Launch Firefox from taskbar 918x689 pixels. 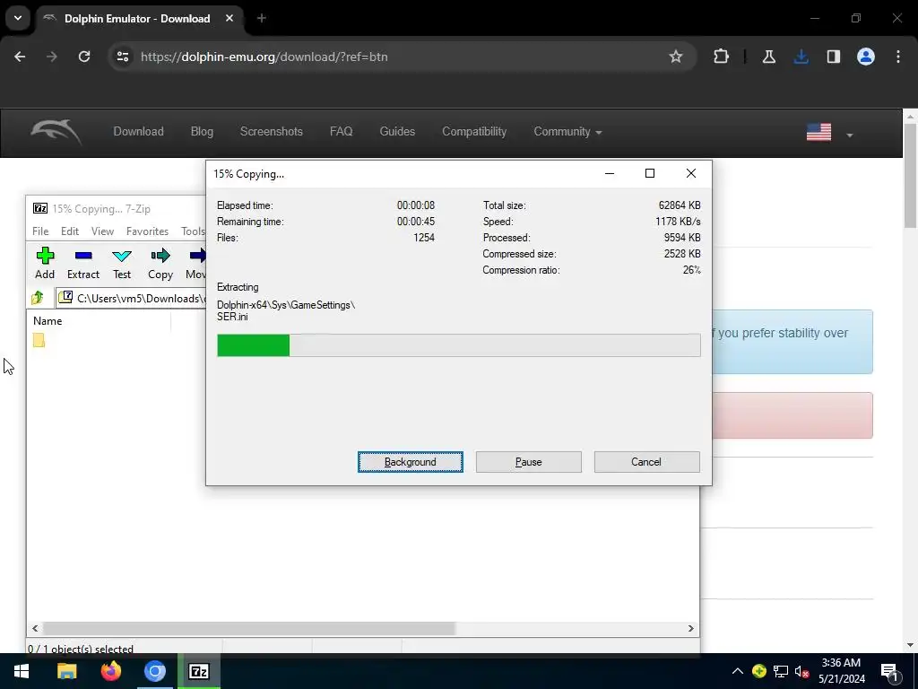tap(110, 671)
